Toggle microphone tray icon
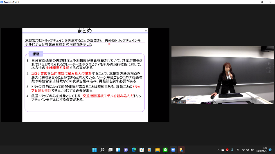The width and height of the screenshot is (275, 154). tap(232, 150)
